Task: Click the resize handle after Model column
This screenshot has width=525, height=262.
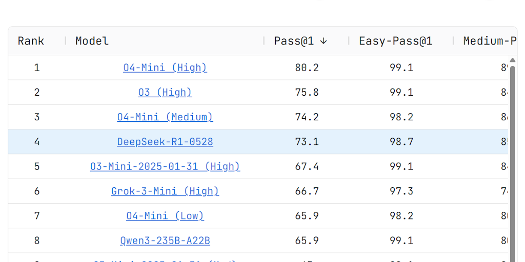Action: (x=264, y=41)
